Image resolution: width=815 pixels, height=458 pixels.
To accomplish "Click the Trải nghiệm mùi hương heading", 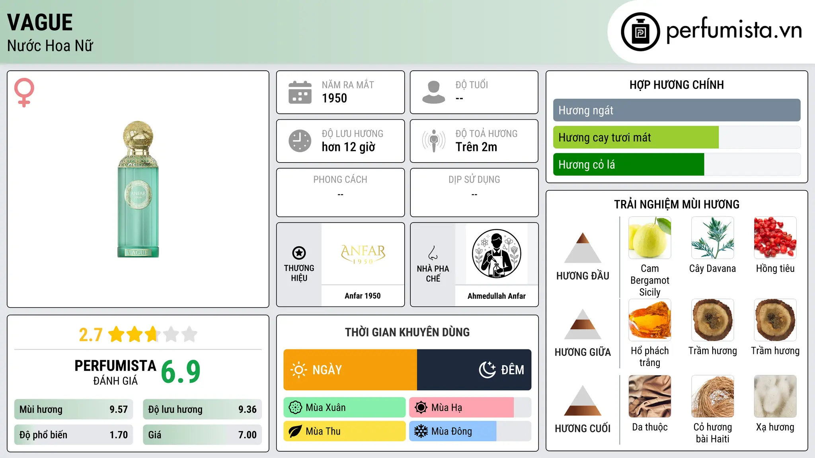I will pyautogui.click(x=677, y=204).
